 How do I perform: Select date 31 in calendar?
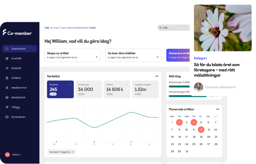coord(187,151)
